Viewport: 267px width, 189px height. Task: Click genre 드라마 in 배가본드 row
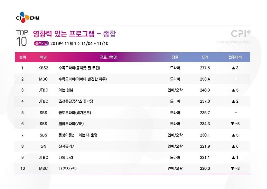[x=175, y=113]
